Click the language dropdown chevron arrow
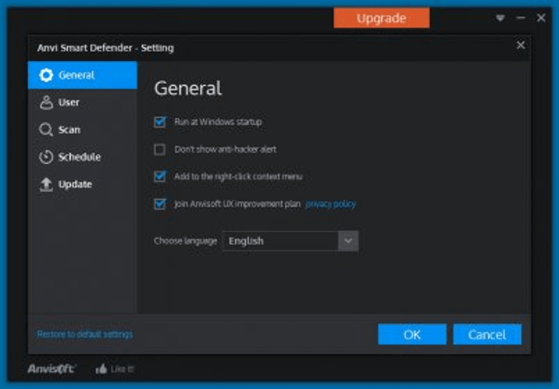The height and width of the screenshot is (389, 559). tap(347, 240)
